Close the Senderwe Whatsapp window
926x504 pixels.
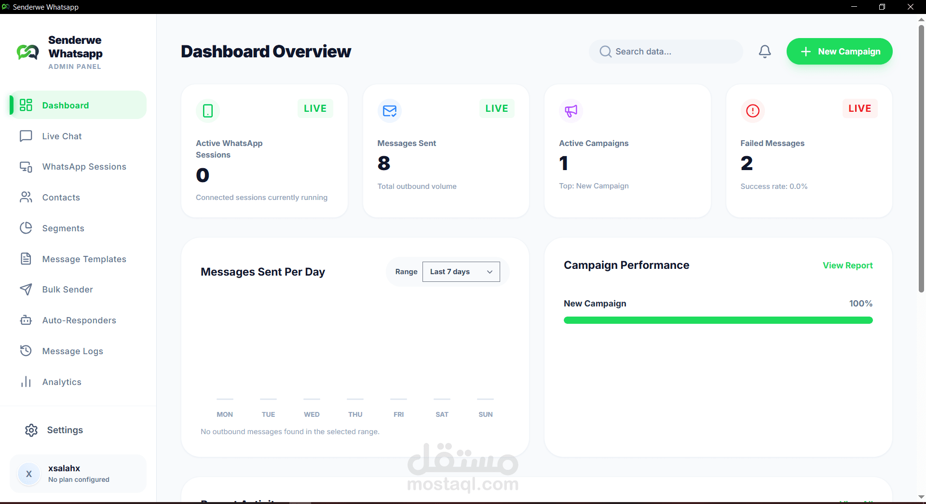(x=911, y=7)
